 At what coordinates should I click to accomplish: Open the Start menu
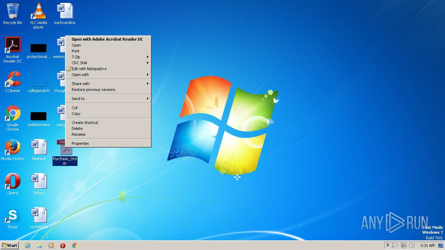tap(10, 245)
